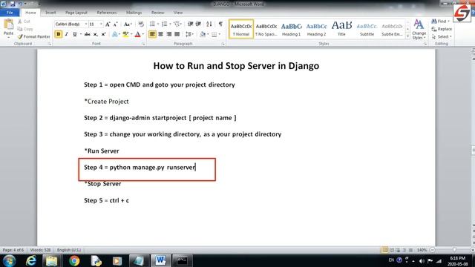Expand the font color dropdown arrow
Screen dimensions: 475x267
tap(143, 34)
